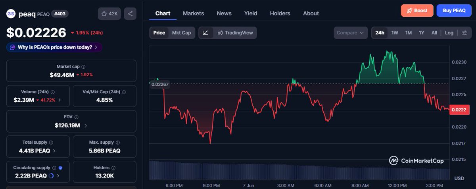Screen dimensions: 476x189
Task: Open the share icon button
Action: tap(130, 13)
